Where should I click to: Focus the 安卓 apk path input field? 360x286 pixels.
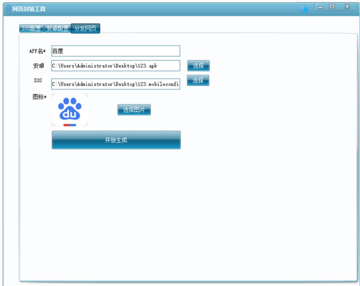(116, 66)
